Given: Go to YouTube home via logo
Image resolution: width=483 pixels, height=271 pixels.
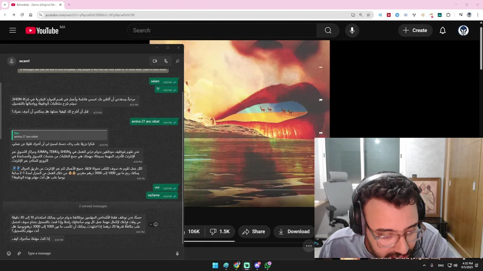Looking at the screenshot, I should (x=42, y=30).
